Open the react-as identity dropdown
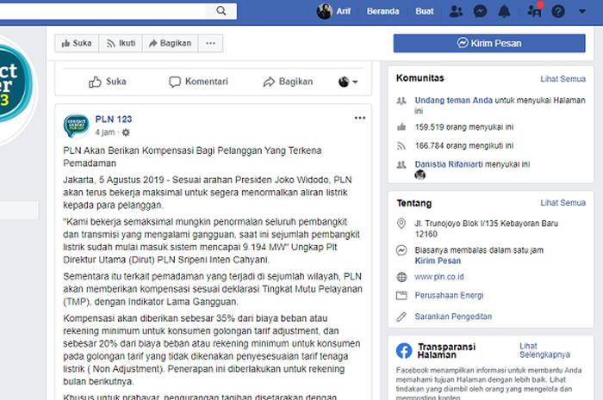Image resolution: width=603 pixels, height=400 pixels. click(348, 82)
